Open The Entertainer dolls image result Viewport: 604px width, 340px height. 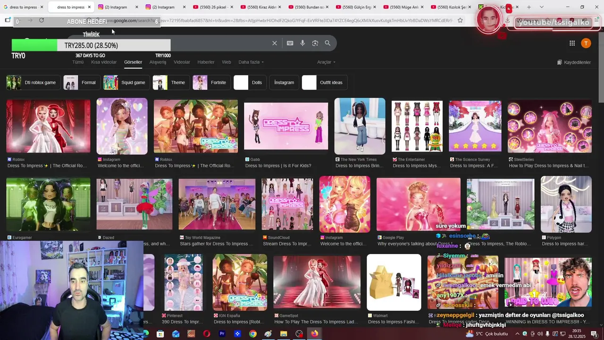point(417,126)
